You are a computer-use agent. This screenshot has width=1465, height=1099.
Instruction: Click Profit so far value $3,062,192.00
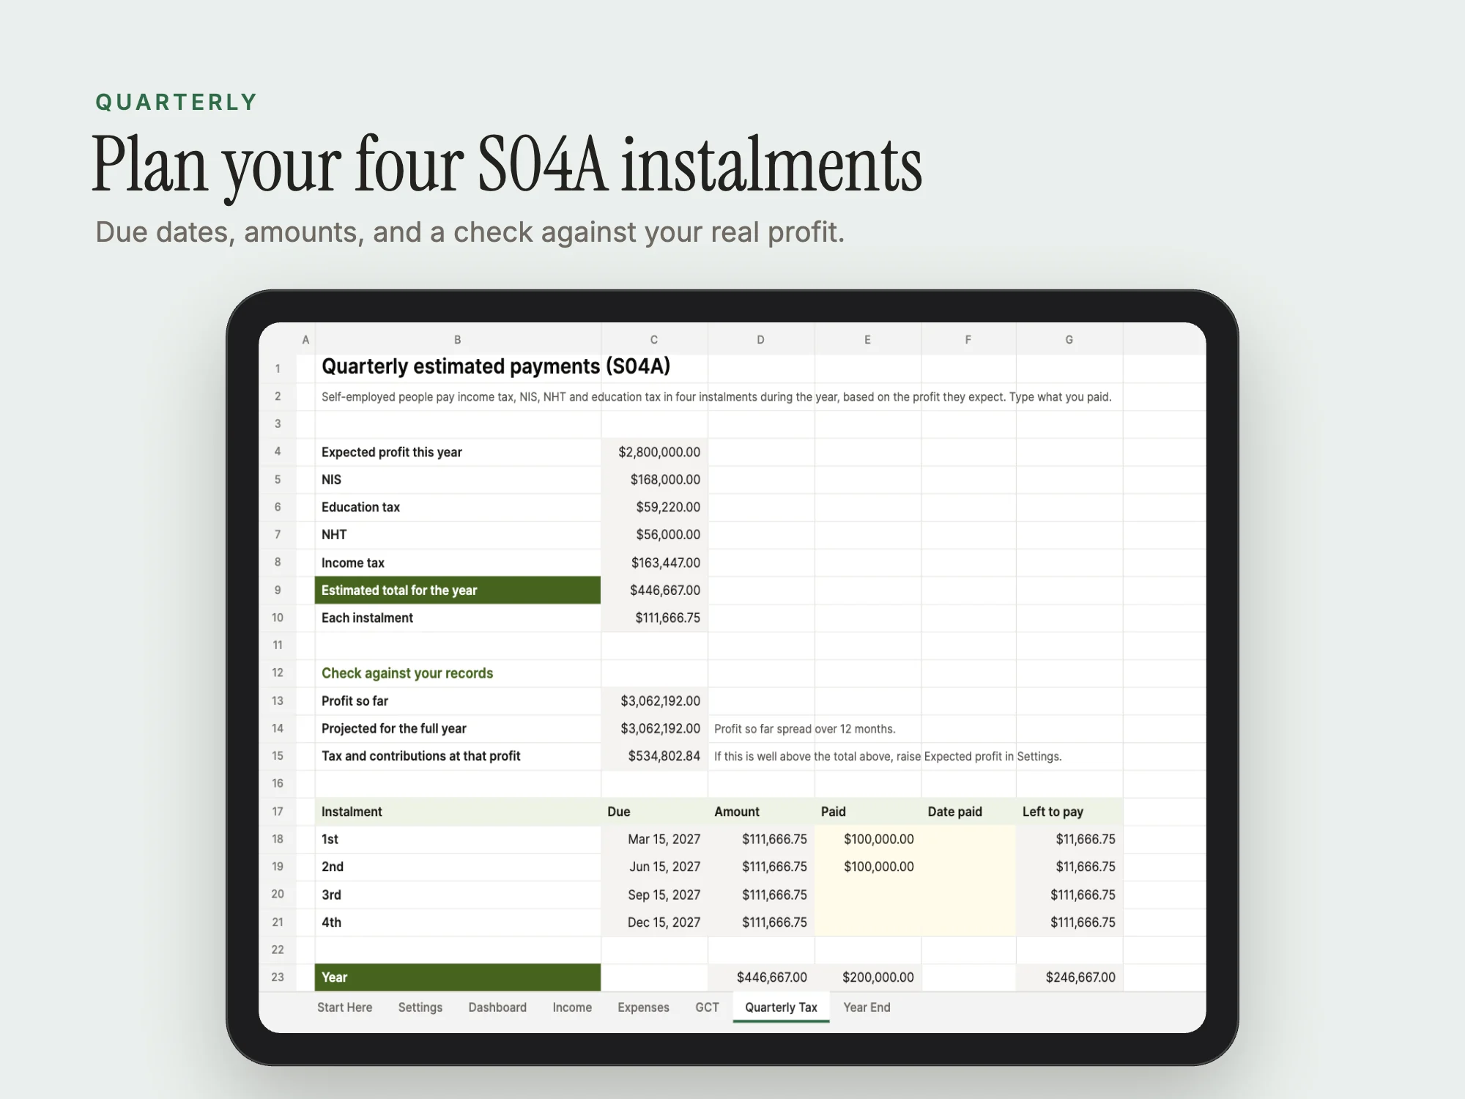(x=654, y=701)
